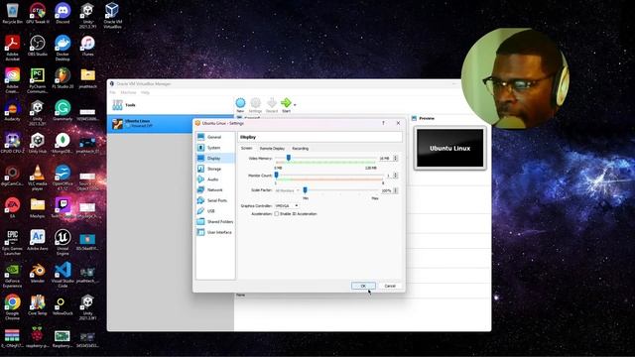The height and width of the screenshot is (357, 635).
Task: Open System settings category in sidebar
Action: coord(214,148)
